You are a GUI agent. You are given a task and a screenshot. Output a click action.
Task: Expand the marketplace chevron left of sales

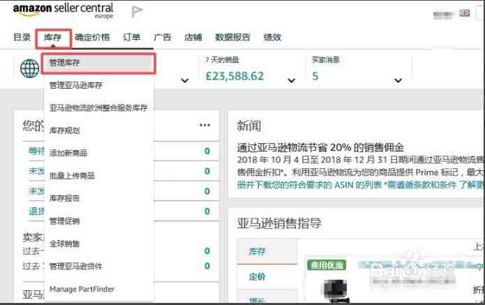pos(185,81)
